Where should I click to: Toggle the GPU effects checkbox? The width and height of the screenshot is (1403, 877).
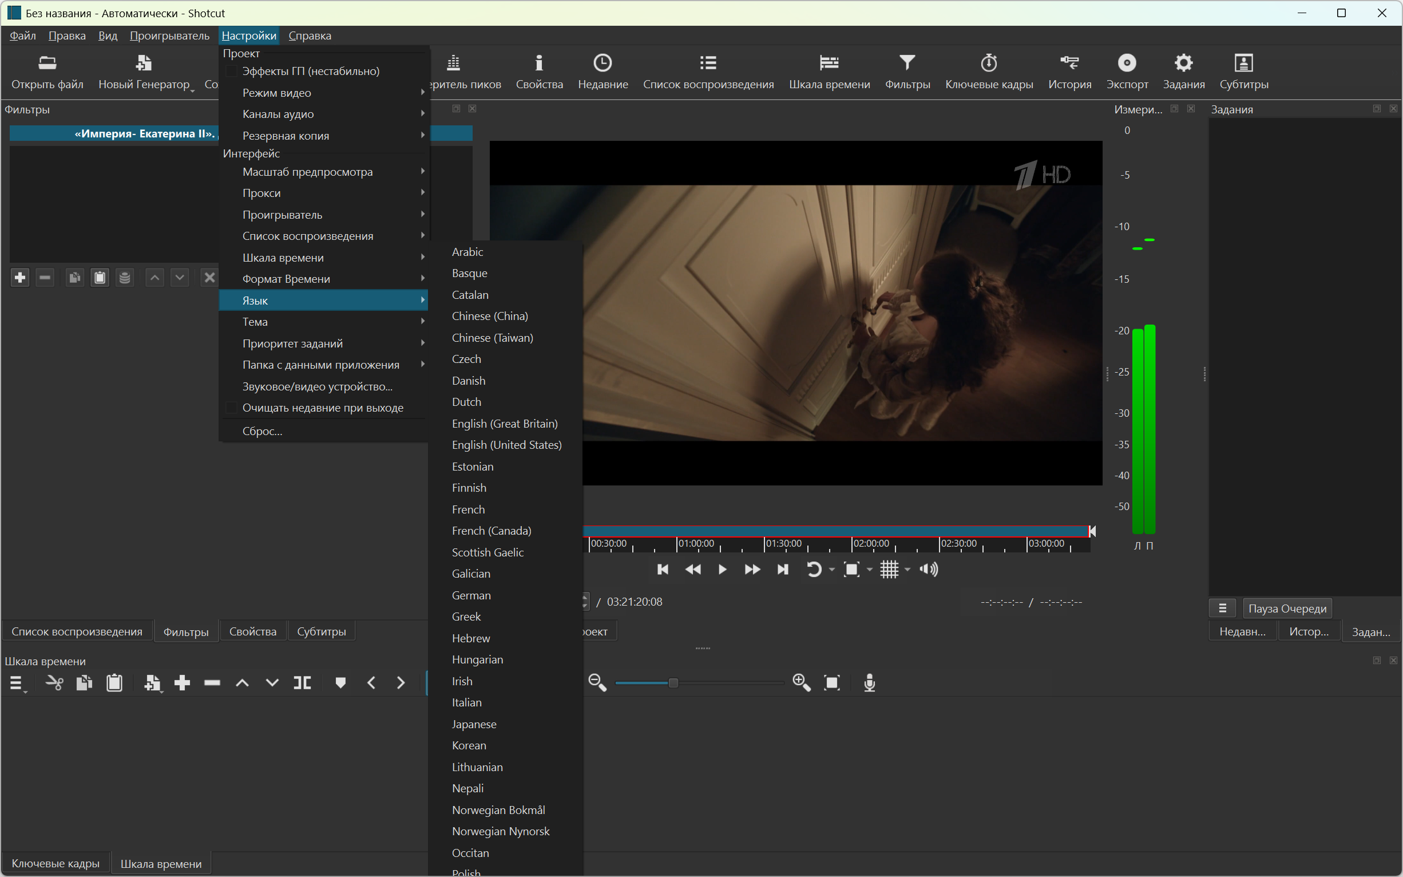[x=231, y=72]
